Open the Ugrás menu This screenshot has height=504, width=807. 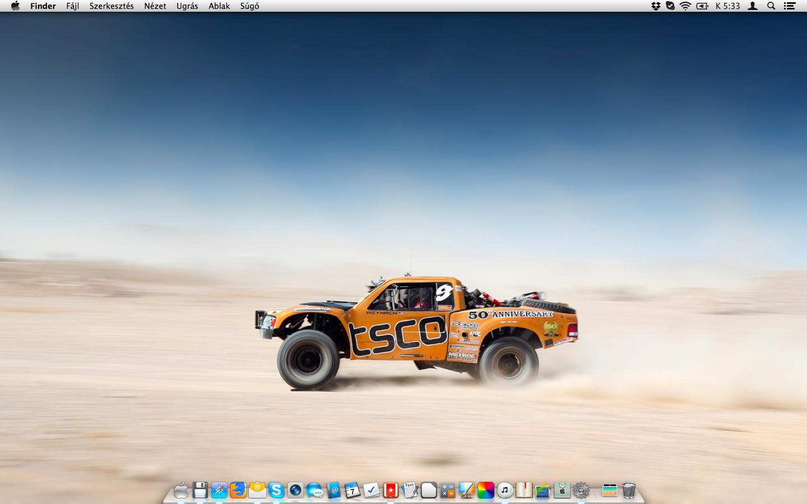coord(187,6)
